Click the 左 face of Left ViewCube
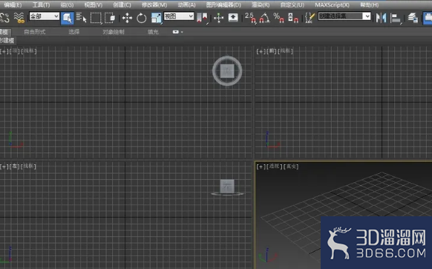Viewport: 432px width, 269px height. pyautogui.click(x=227, y=187)
